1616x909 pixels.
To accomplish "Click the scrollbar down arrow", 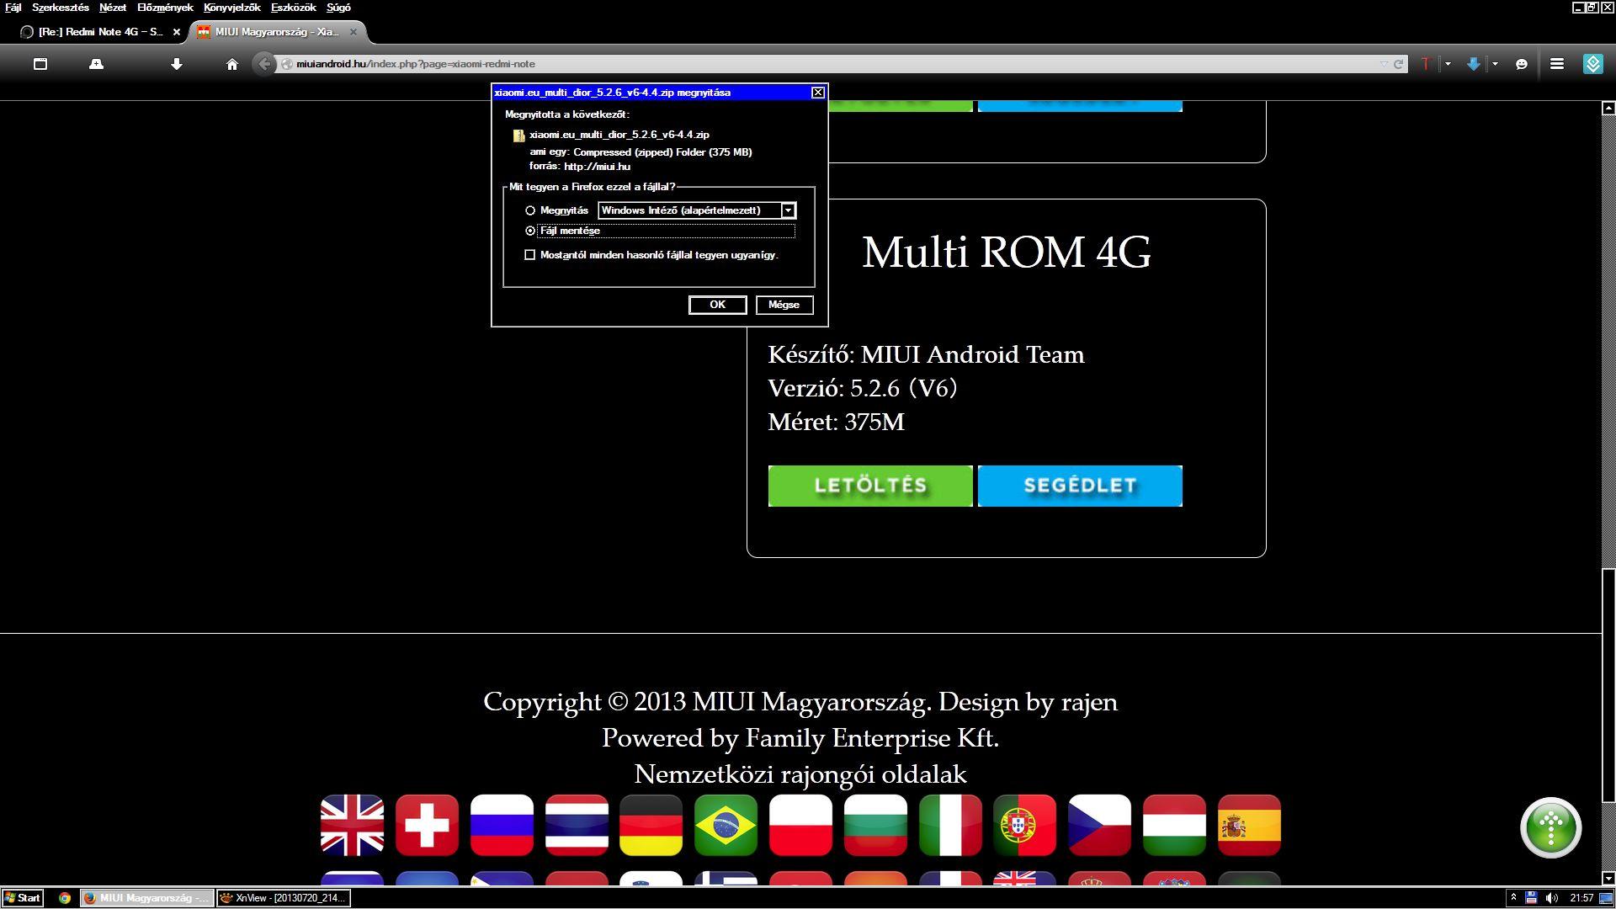I will (x=1608, y=879).
